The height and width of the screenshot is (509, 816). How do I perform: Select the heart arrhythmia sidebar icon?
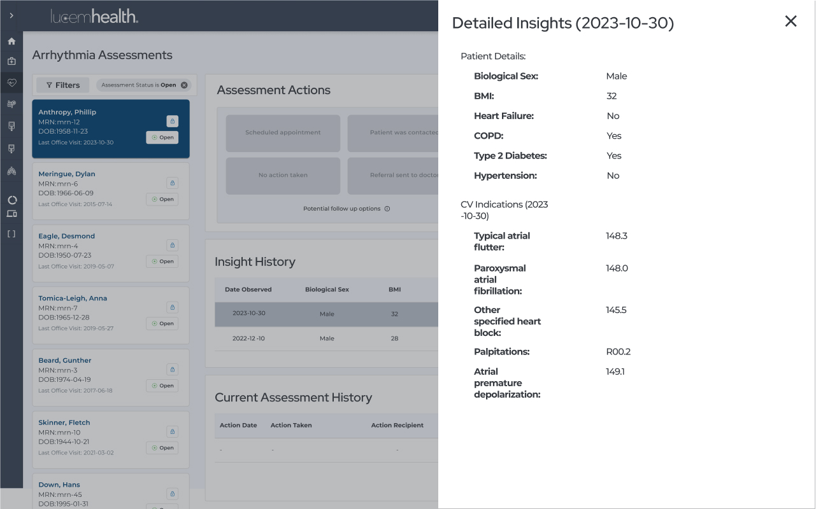(x=11, y=83)
